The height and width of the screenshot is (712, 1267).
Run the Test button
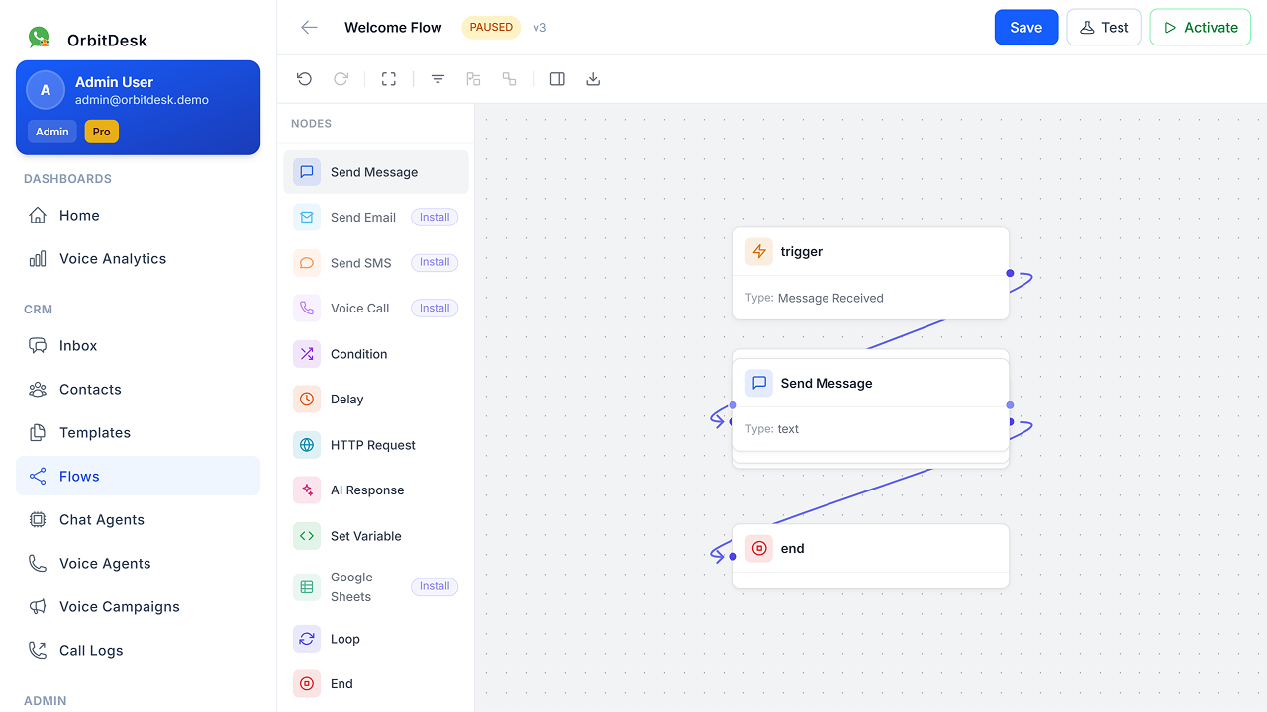click(1104, 28)
